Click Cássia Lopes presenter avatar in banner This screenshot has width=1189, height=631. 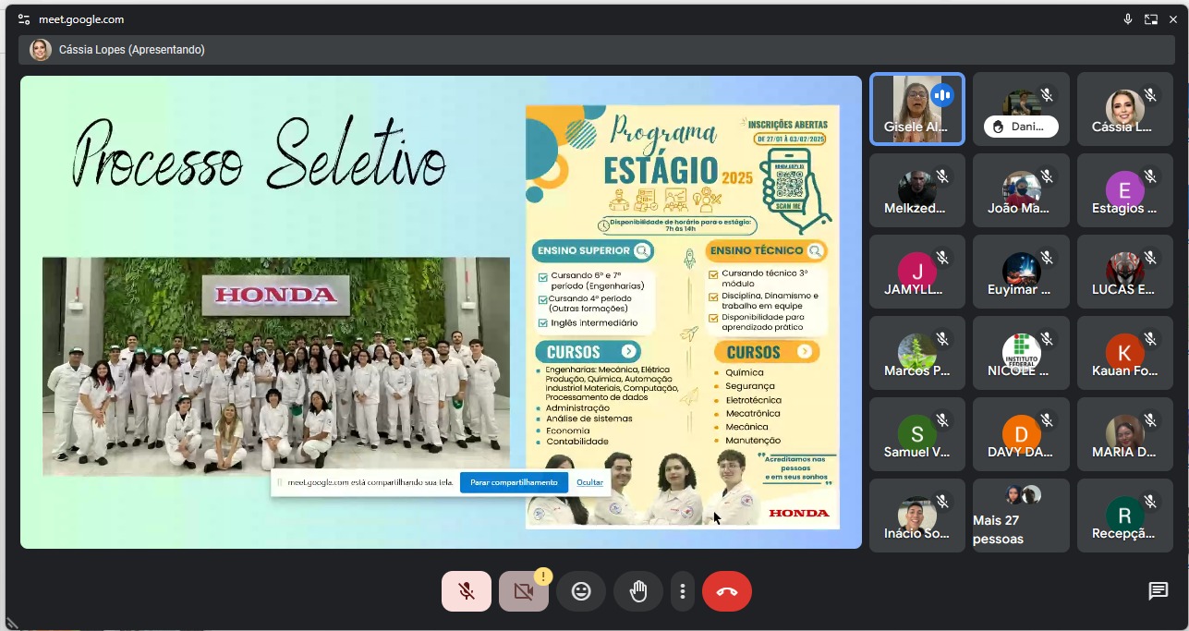(41, 50)
